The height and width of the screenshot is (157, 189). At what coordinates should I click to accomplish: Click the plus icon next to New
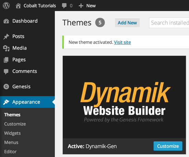(81, 6)
